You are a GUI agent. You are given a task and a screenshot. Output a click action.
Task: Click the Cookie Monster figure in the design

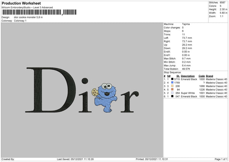click(106, 97)
